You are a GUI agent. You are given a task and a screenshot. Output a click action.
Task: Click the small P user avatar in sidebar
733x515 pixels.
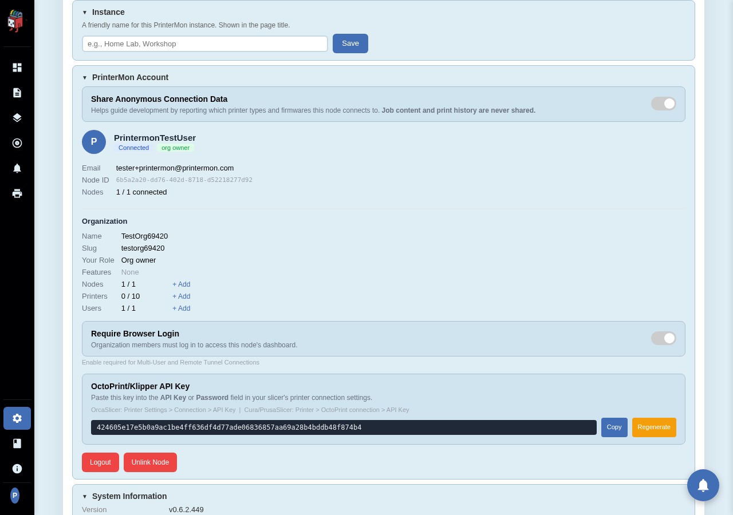coord(15,496)
